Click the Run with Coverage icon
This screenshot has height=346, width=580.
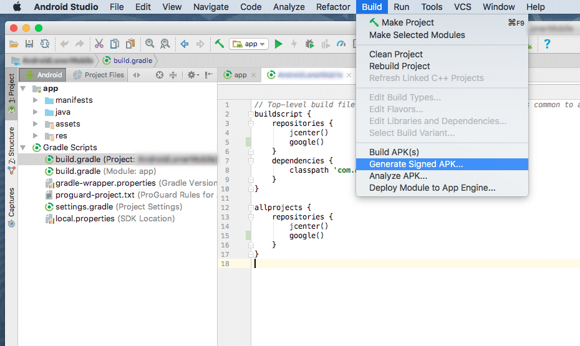pyautogui.click(x=326, y=44)
